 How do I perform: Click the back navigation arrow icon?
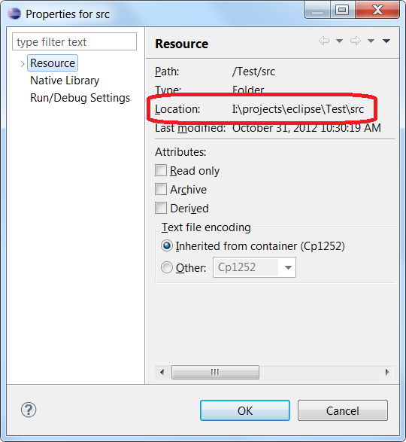click(324, 41)
